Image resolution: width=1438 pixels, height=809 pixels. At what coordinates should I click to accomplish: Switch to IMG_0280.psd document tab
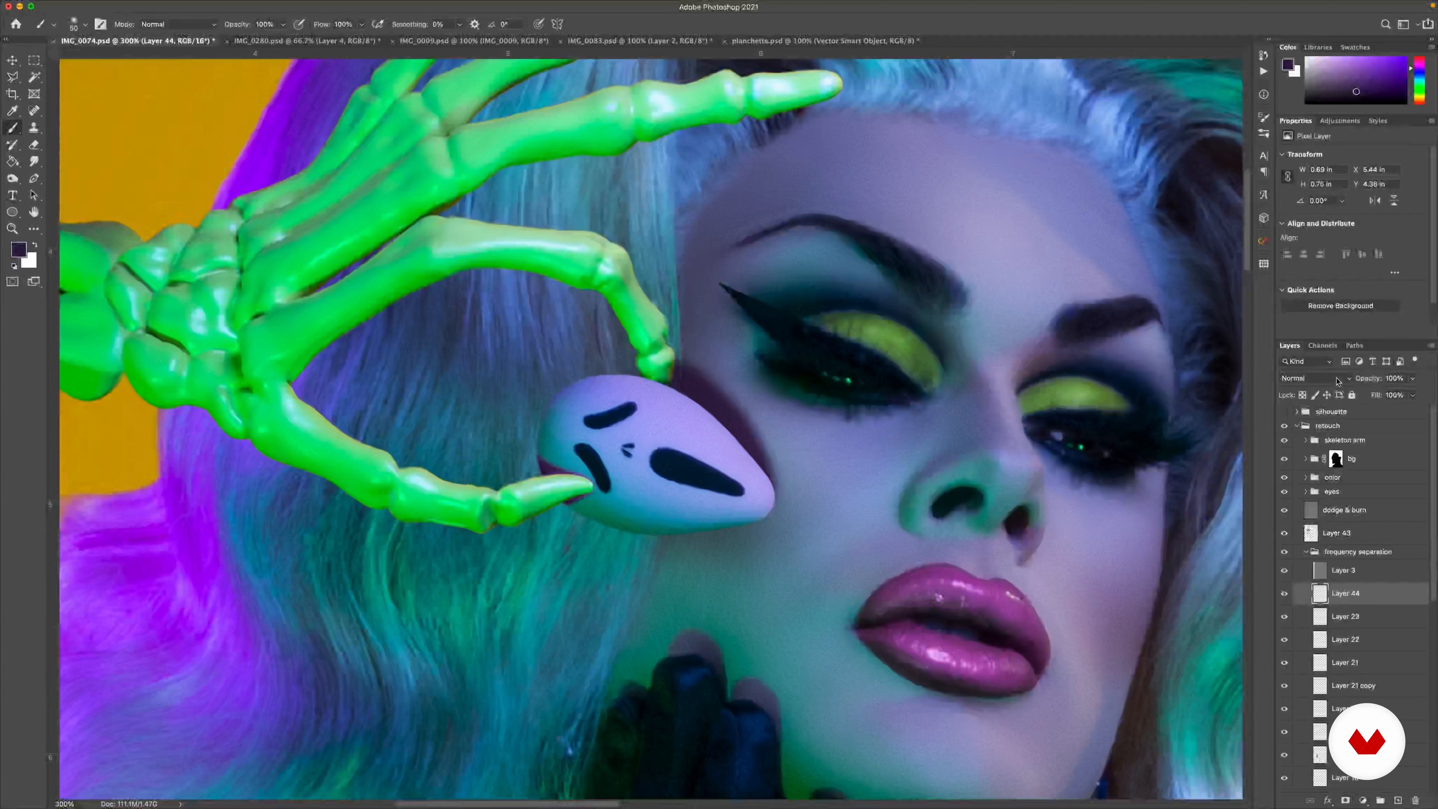(307, 41)
